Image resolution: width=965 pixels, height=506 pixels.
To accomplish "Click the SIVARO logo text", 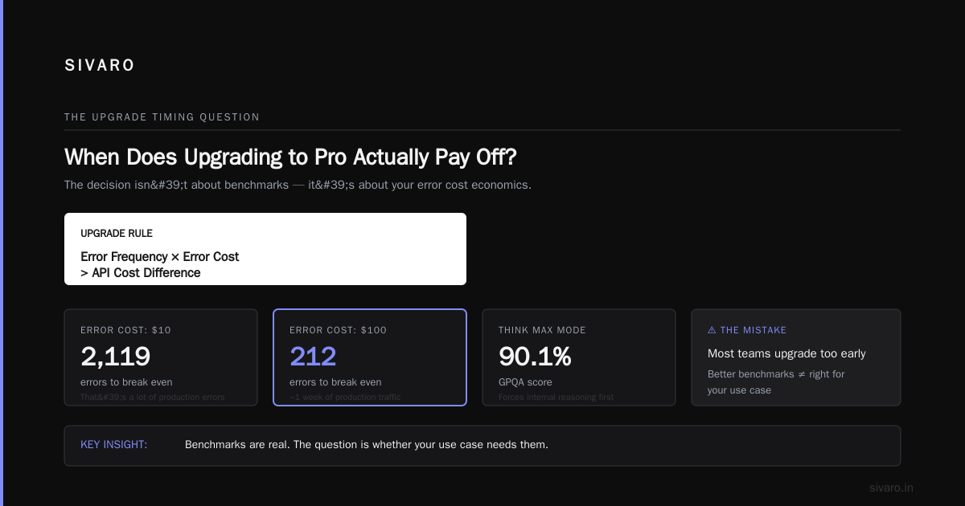I will tap(100, 66).
